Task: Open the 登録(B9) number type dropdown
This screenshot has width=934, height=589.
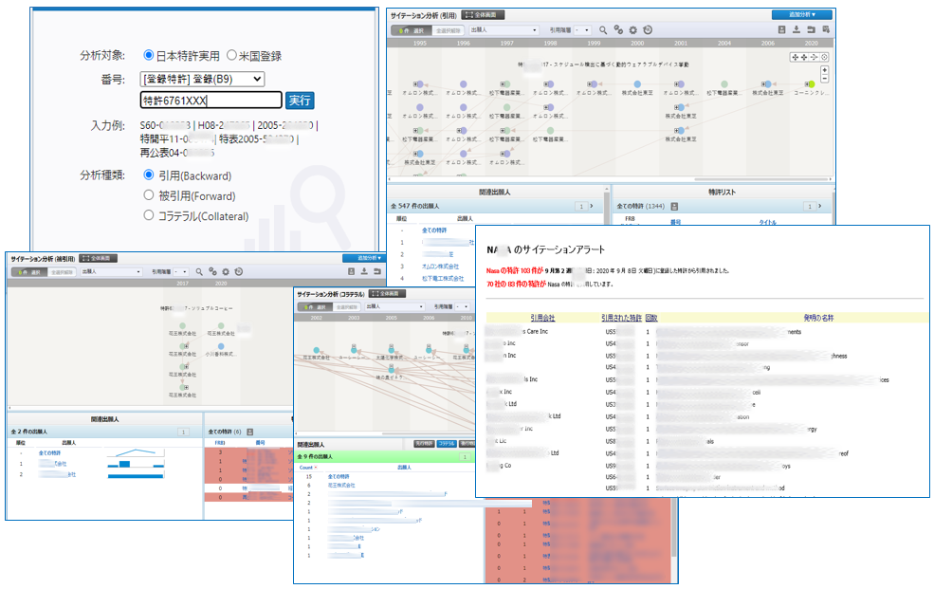Action: [202, 79]
